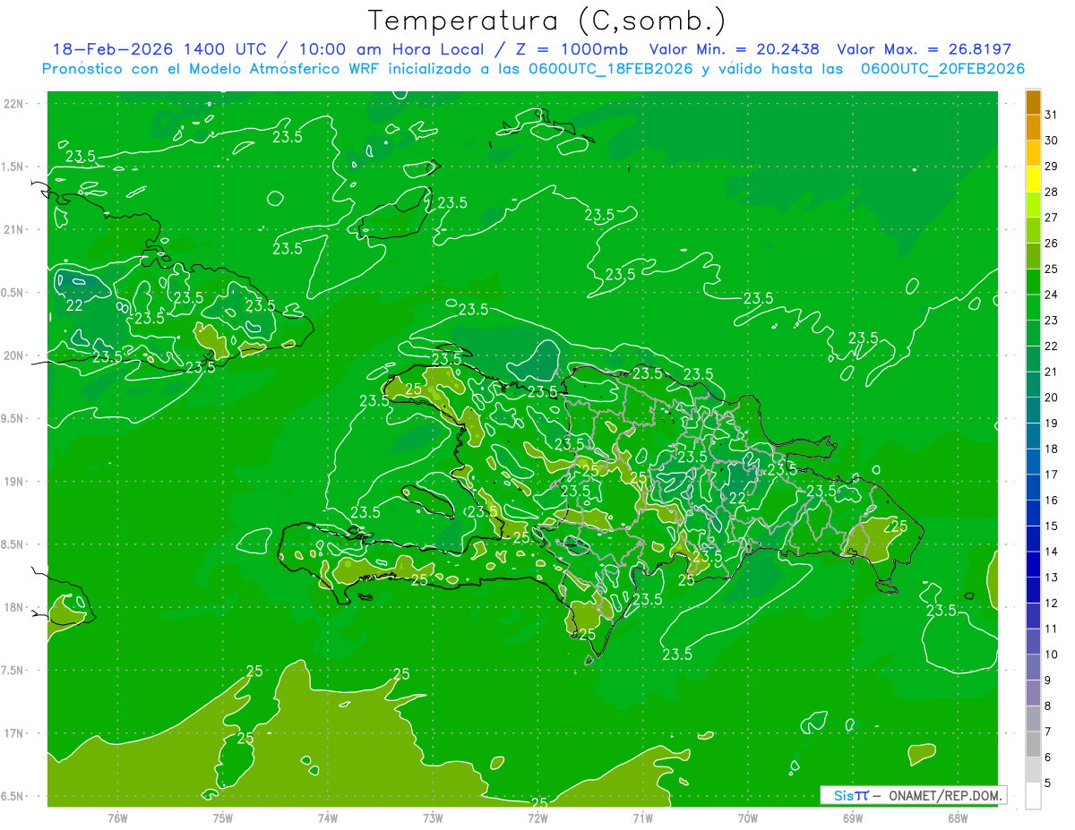Click the color bar label 29
The height and width of the screenshot is (830, 1075).
[x=1052, y=167]
